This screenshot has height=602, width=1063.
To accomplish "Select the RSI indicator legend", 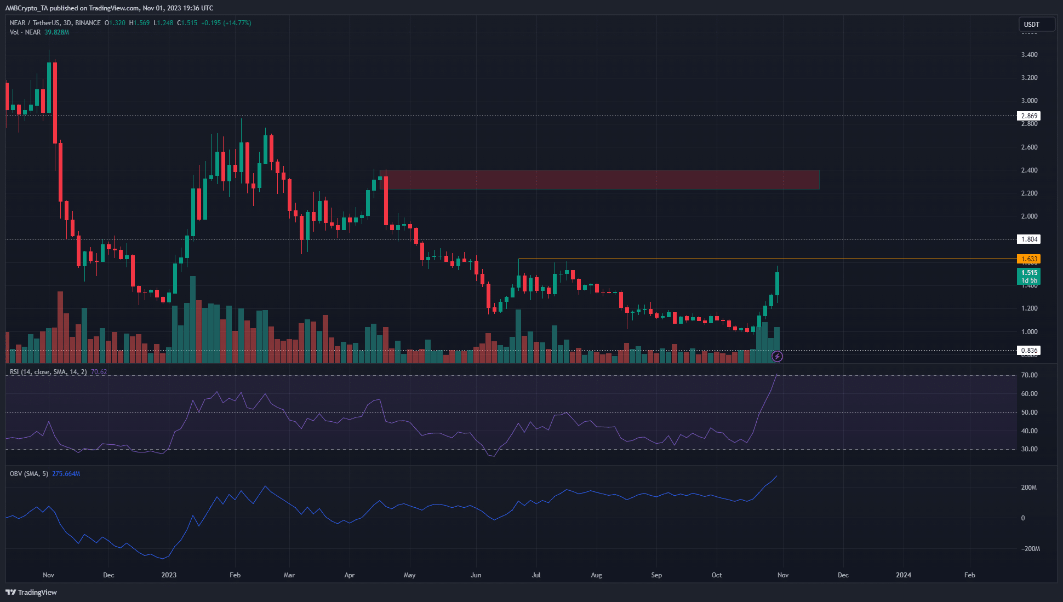I will (x=48, y=372).
